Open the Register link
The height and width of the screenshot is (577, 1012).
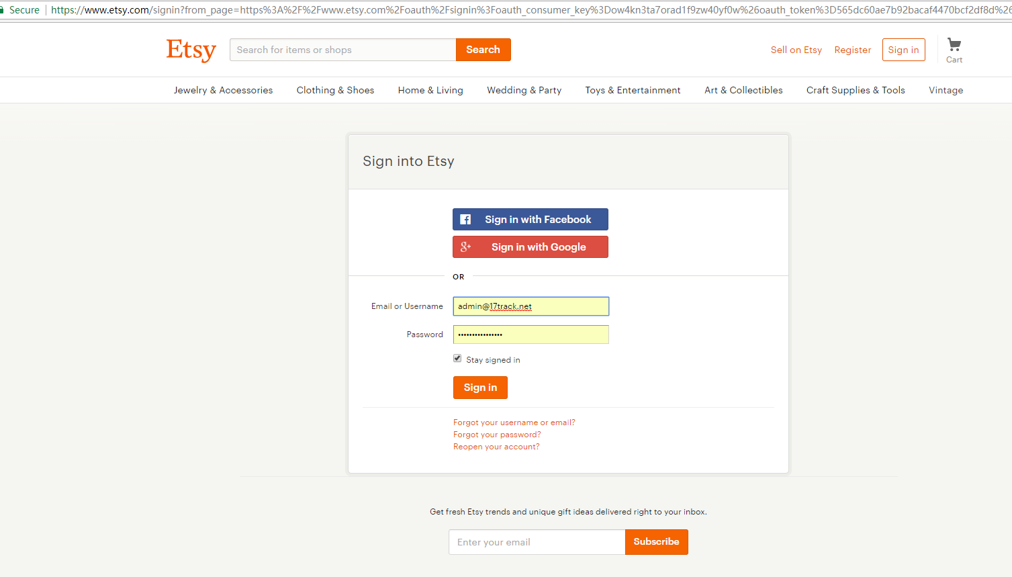[853, 50]
